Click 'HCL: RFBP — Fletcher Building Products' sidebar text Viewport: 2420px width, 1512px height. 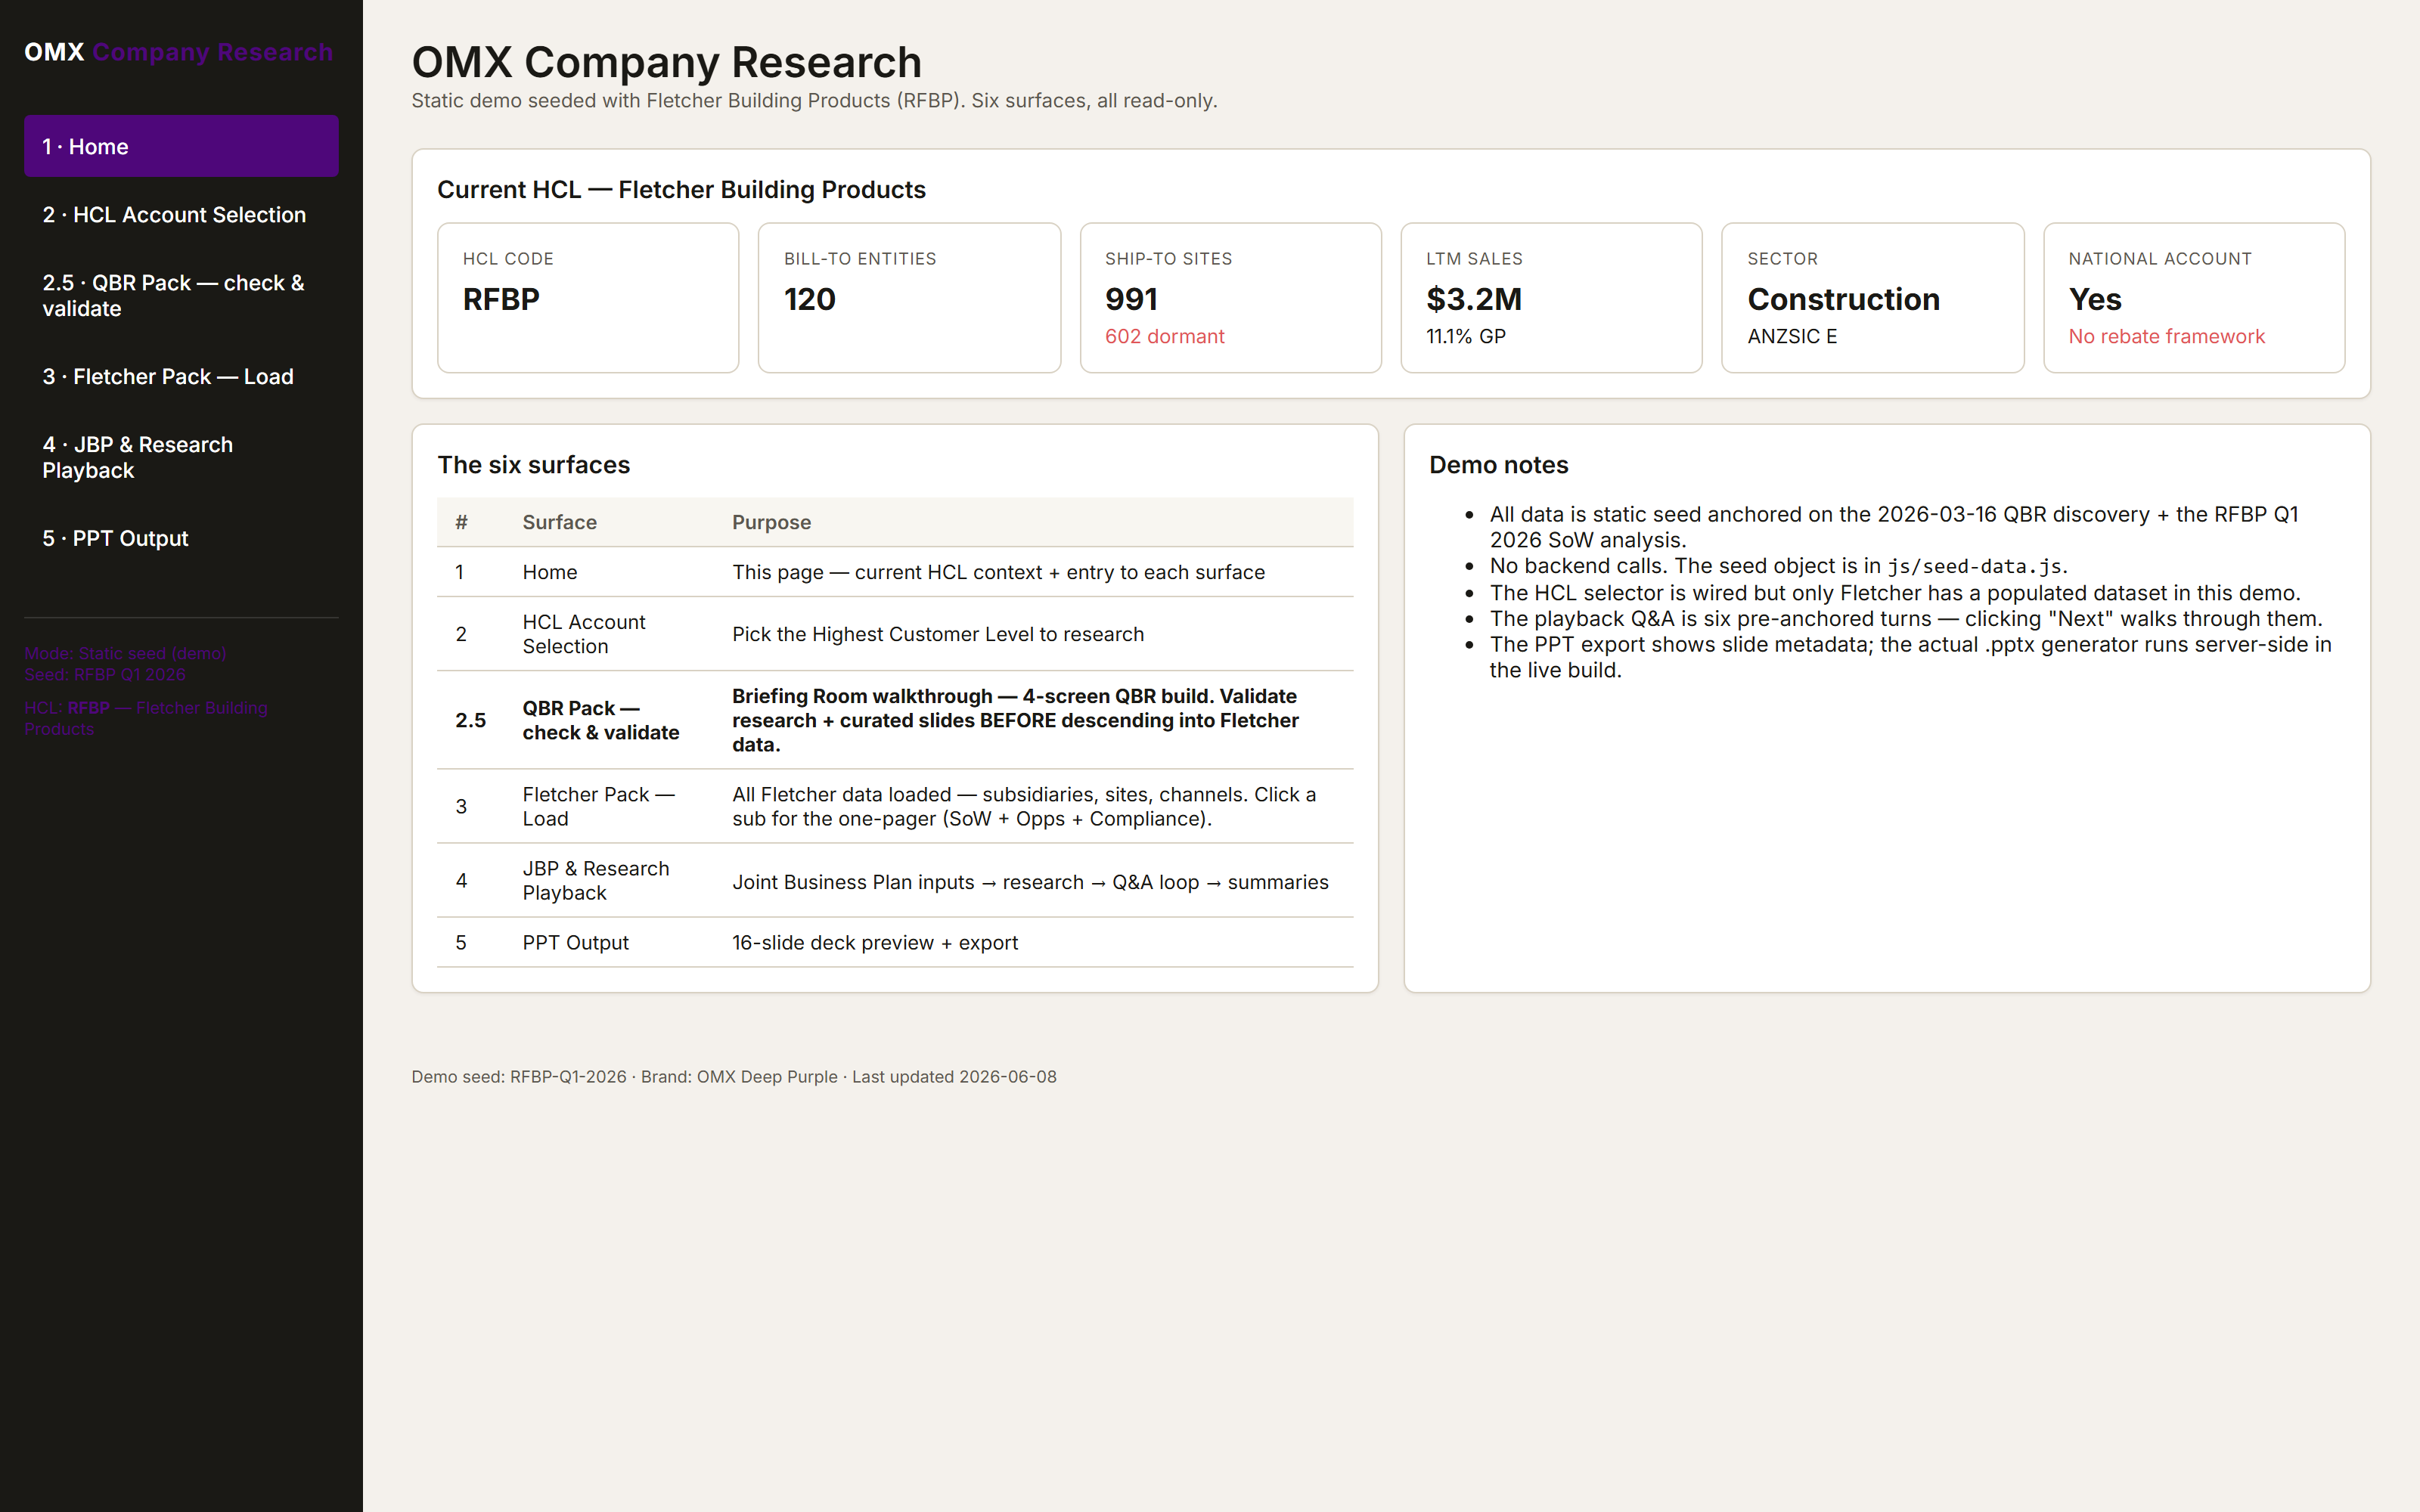click(146, 718)
